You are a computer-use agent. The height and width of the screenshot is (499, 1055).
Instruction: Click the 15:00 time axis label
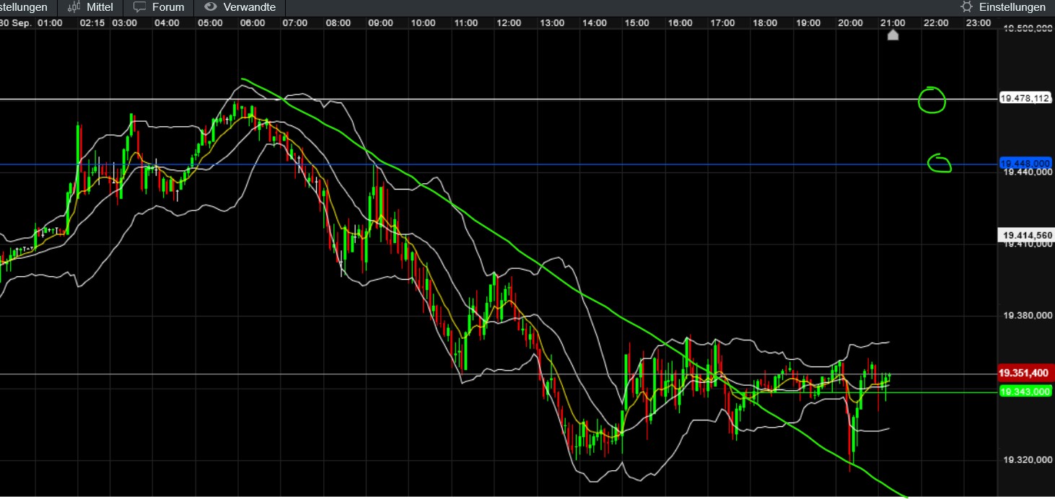[637, 23]
